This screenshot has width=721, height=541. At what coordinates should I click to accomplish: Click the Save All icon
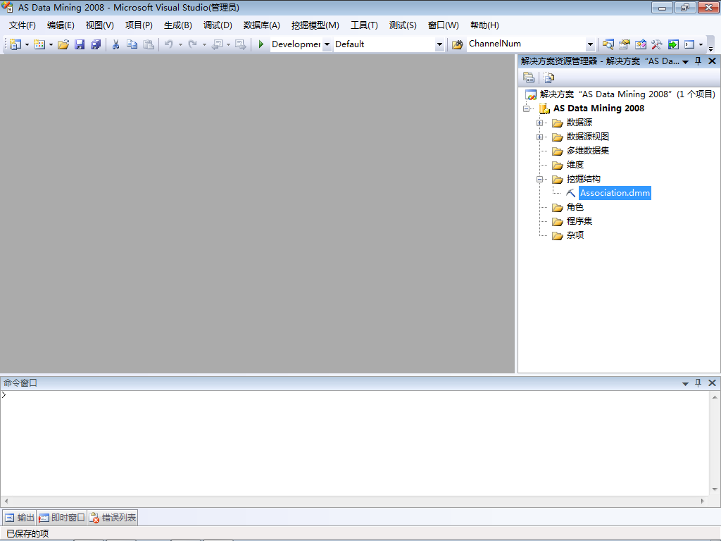pos(96,44)
